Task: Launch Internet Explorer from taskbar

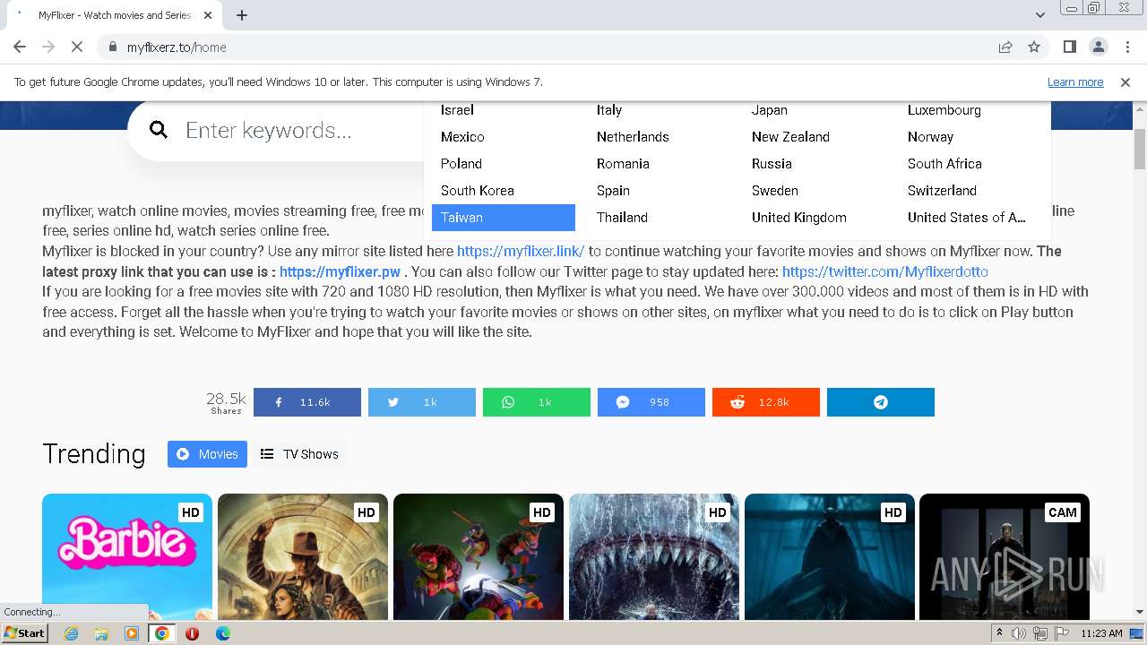Action: tap(71, 633)
